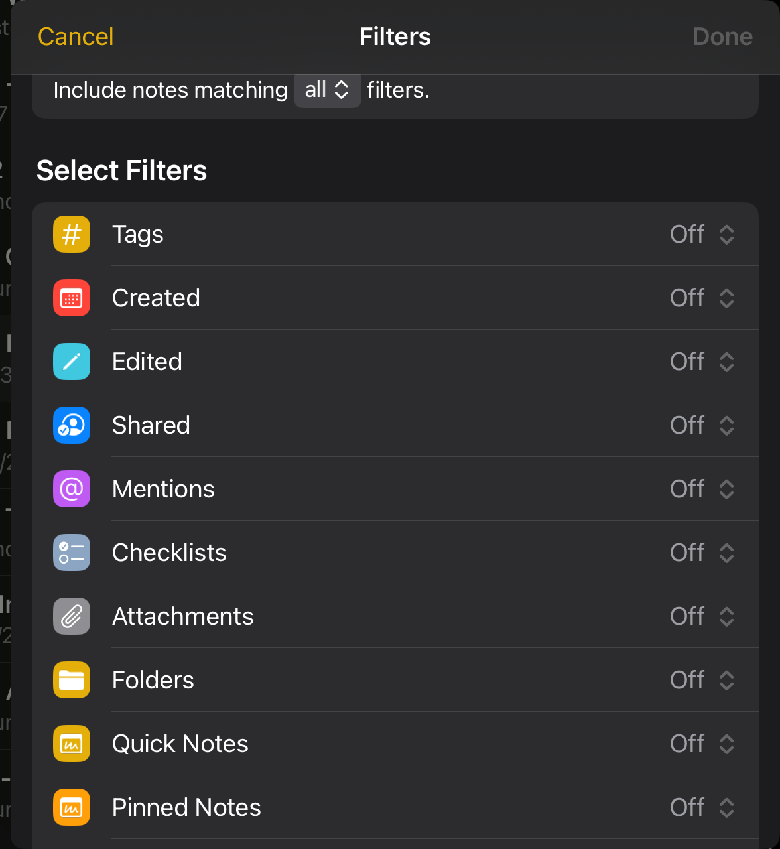780x849 pixels.
Task: Open the Tags Off dropdown
Action: [702, 234]
